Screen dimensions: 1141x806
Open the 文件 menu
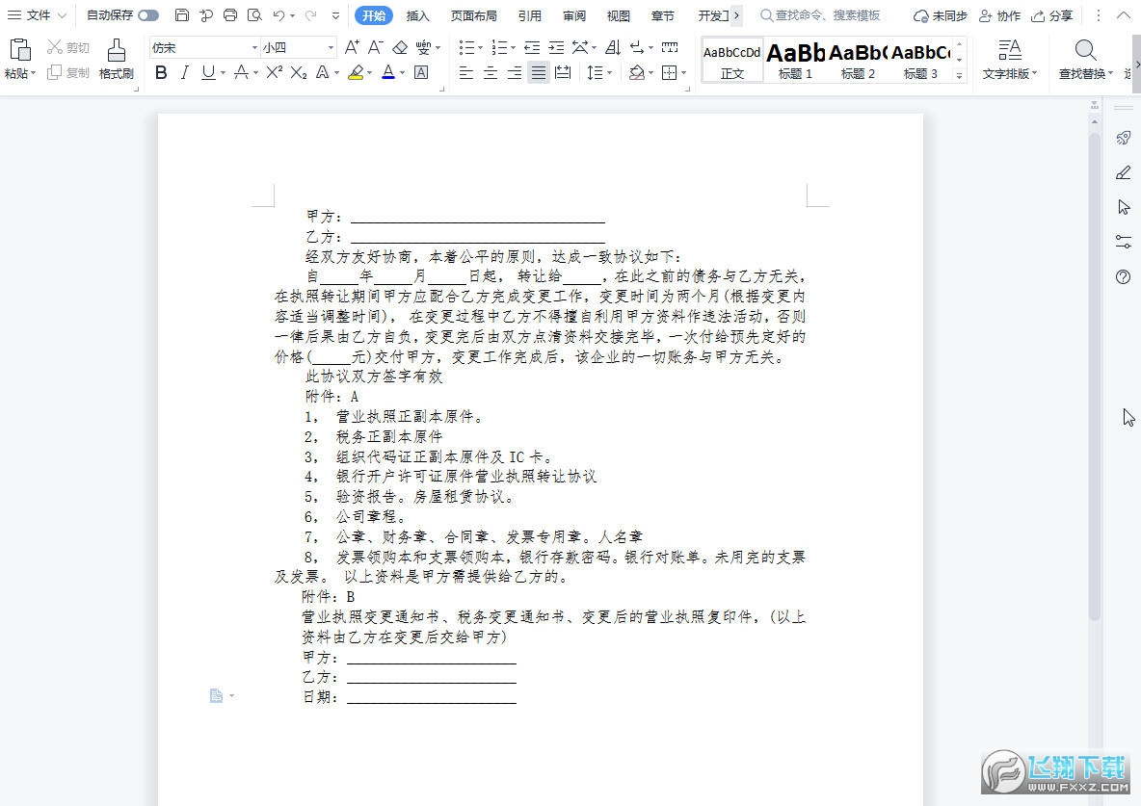pos(37,15)
